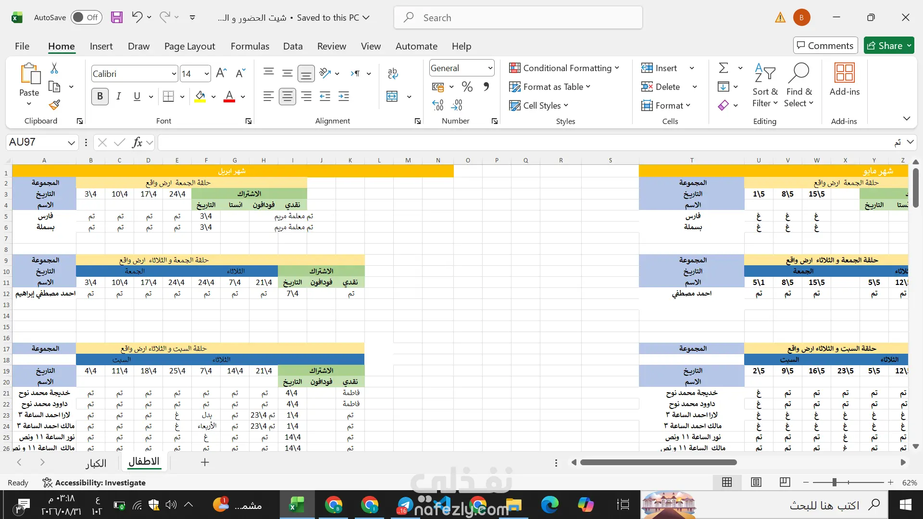Click the Increase Font Size icon
Image resolution: width=923 pixels, height=519 pixels.
(221, 73)
